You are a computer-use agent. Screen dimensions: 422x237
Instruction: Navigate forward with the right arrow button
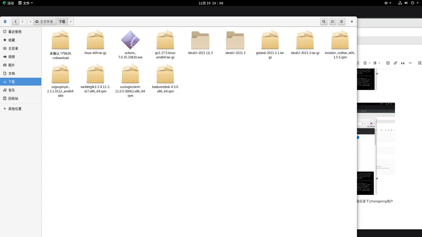click(23, 21)
